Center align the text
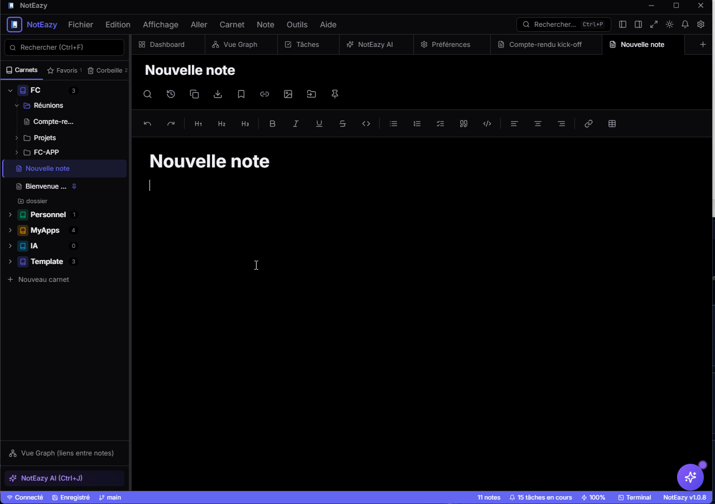The image size is (715, 504). pos(538,124)
